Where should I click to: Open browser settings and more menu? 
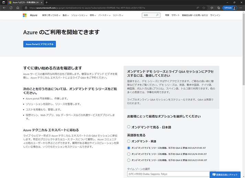tap(241, 8)
